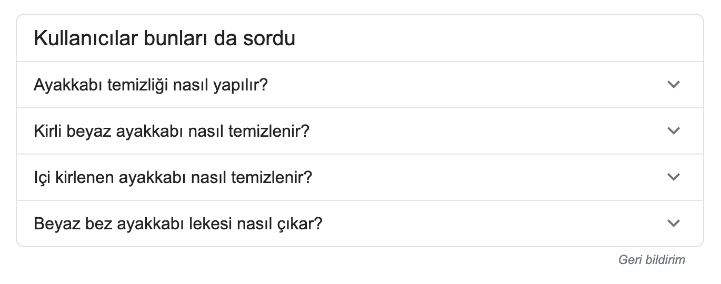
Task: Open the "Geri bildirim" feedback link
Action: click(x=652, y=260)
